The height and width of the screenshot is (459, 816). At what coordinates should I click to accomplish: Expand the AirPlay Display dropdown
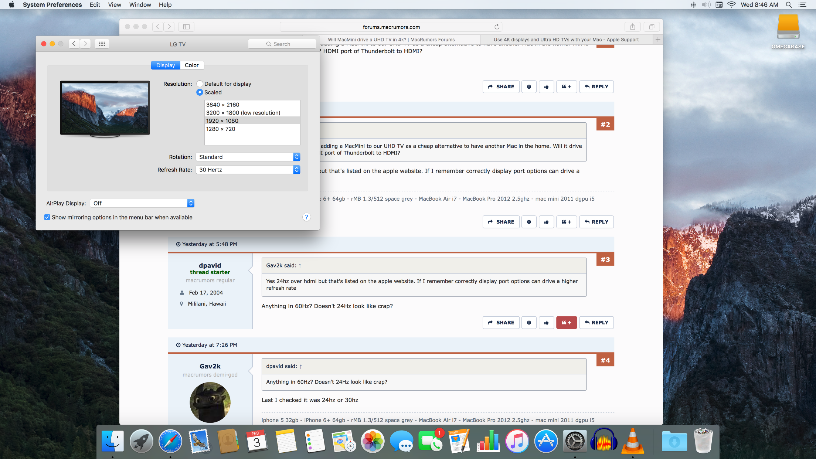142,203
